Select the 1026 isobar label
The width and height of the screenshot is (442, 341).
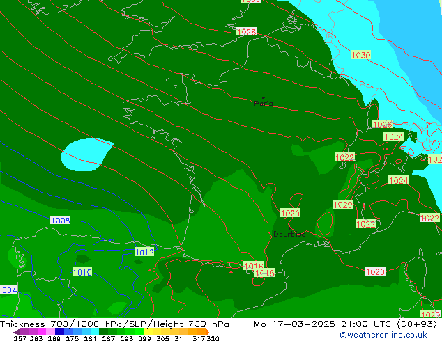tap(382, 124)
